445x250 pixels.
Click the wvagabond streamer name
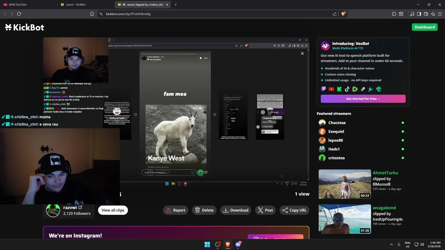(384, 208)
